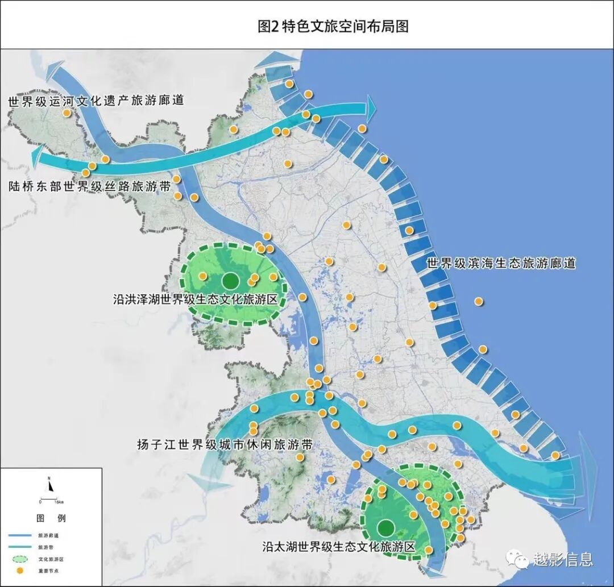
Task: Click the north arrow compass symbol
Action: pyautogui.click(x=49, y=486)
